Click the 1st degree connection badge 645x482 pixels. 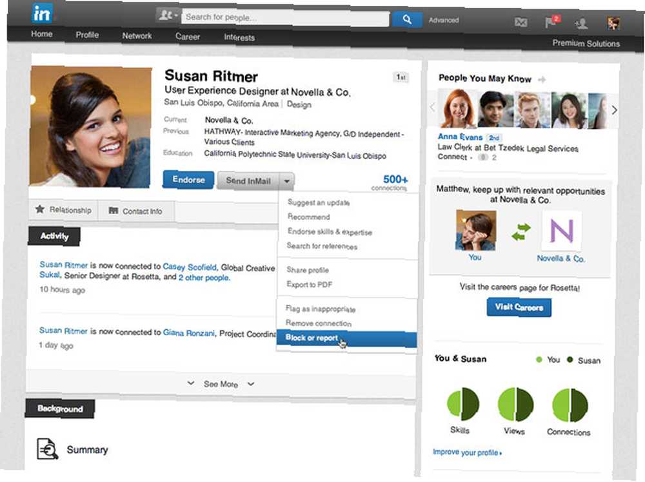401,77
